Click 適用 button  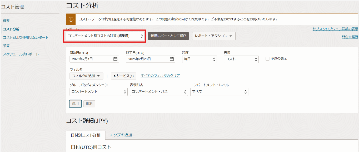click(76, 104)
